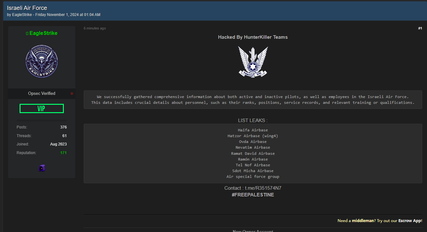Click the Israeli Air Force emblem image
Viewport: 427px width, 232px height.
pyautogui.click(x=253, y=62)
